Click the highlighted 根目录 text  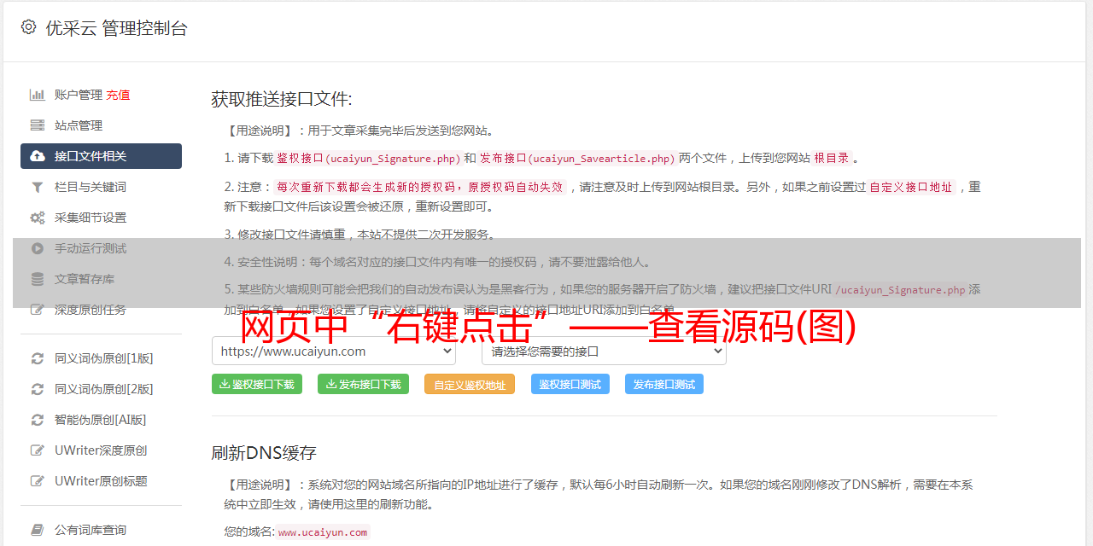point(832,158)
